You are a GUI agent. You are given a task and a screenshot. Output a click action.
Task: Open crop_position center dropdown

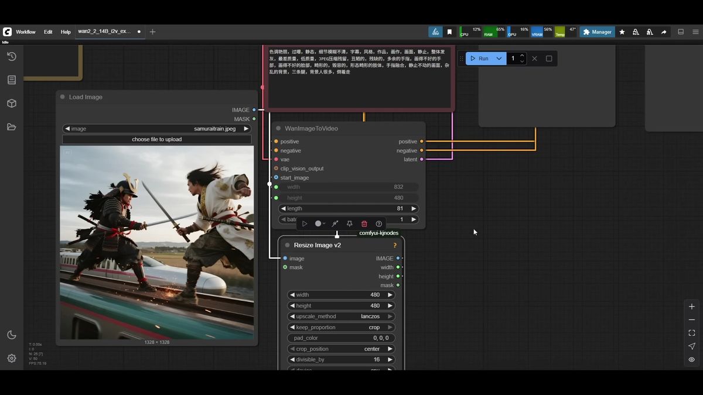pos(341,349)
